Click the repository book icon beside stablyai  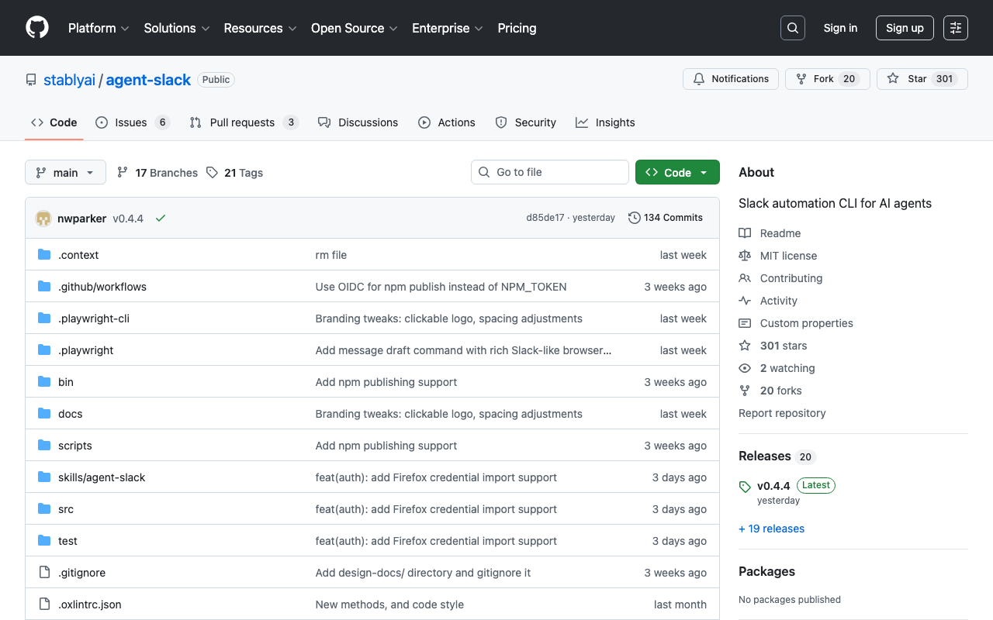30,79
